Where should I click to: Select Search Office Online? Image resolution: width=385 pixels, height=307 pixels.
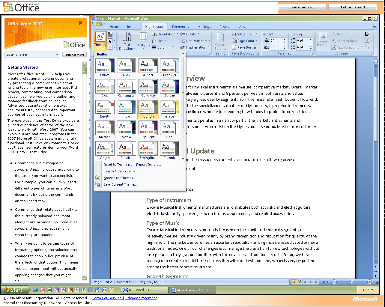pyautogui.click(x=121, y=171)
